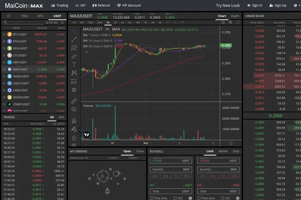Open the emoji icons tool

point(74,90)
